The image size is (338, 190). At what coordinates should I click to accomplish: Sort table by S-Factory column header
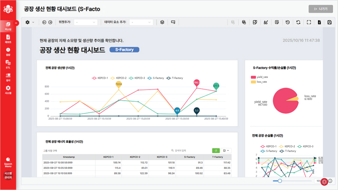190,157
